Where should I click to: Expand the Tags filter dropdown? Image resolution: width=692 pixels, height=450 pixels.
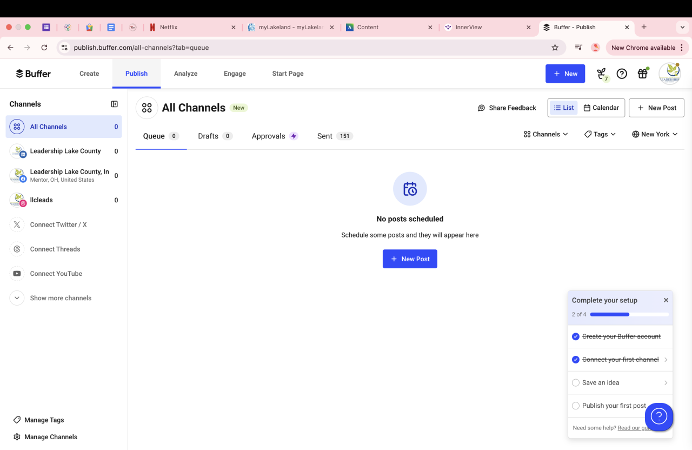point(600,134)
